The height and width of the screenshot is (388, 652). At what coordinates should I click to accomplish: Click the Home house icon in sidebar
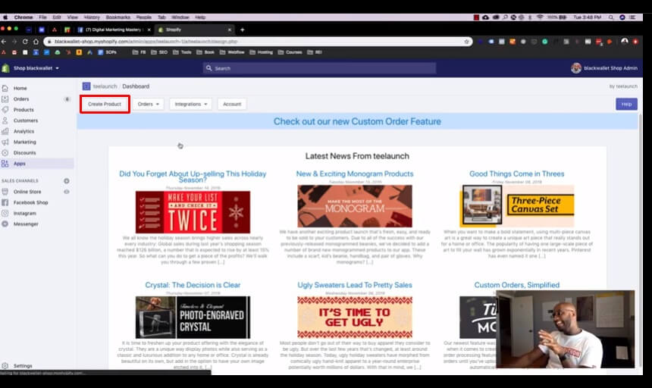point(5,88)
